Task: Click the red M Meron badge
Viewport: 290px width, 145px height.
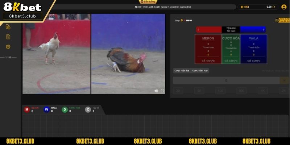Action: click(x=26, y=109)
